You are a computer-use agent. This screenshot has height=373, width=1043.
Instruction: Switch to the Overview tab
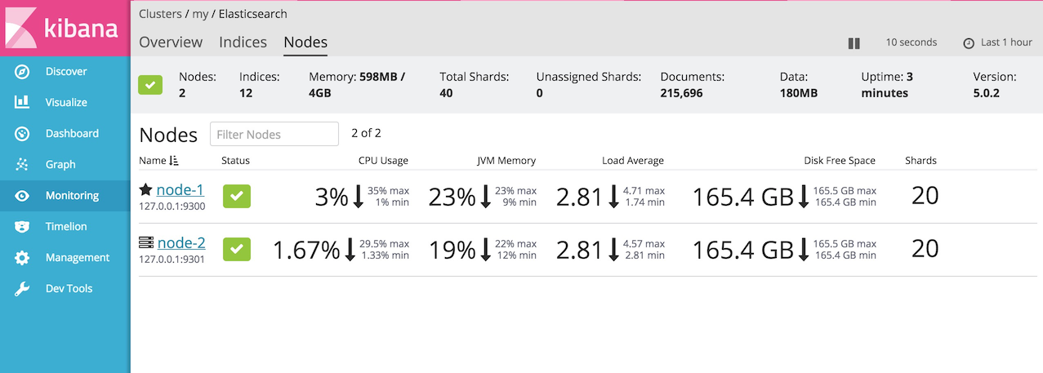coord(171,42)
